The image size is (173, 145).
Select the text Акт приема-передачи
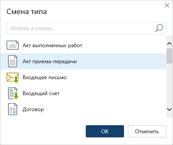point(50,61)
